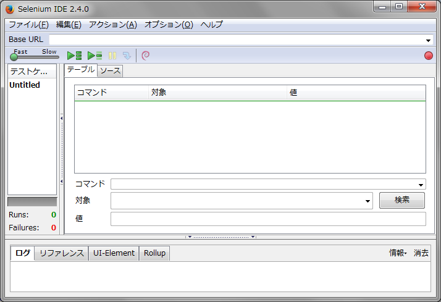Screen dimensions: 441x302
Task: Open the コマンド dropdown list
Action: click(x=421, y=185)
